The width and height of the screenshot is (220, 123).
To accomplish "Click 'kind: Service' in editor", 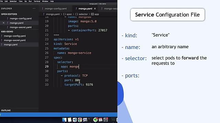I will coord(65,44).
